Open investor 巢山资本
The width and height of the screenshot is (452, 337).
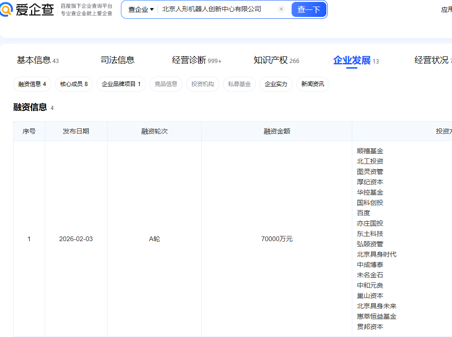370,296
